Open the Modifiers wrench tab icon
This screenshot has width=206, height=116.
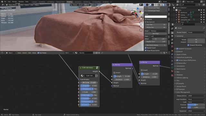(x=172, y=54)
